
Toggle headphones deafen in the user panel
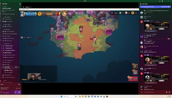point(15,92)
